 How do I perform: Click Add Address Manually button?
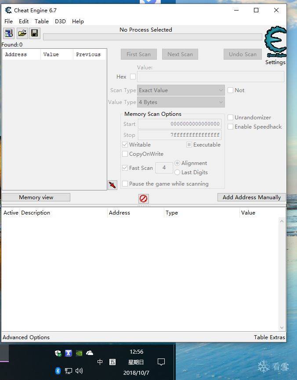pyautogui.click(x=252, y=197)
